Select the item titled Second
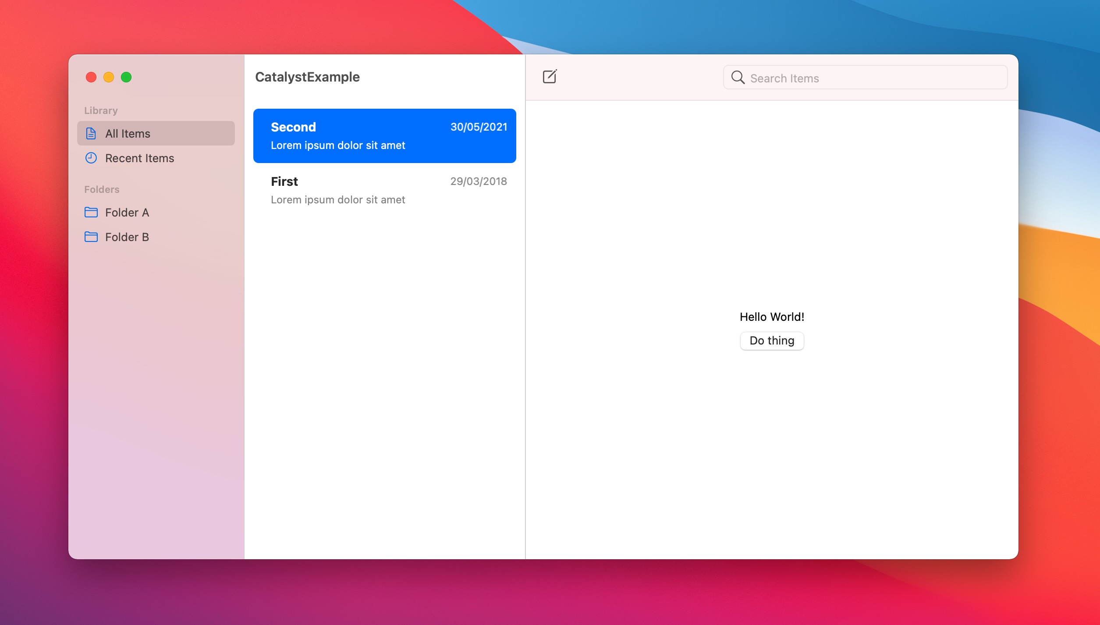This screenshot has width=1100, height=625. (x=294, y=127)
